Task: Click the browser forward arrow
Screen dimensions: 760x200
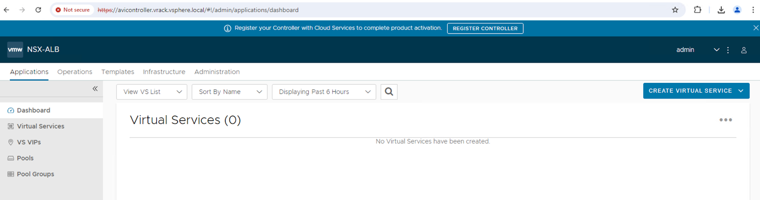Action: (x=22, y=9)
